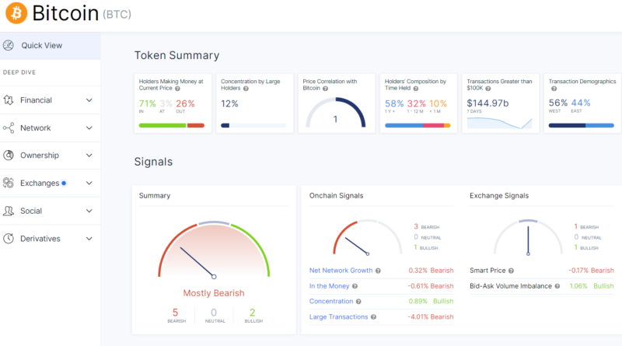Screen dimensions: 622x346
Task: Click help icon for Holders' Composition by Time Held
Action: (416, 89)
